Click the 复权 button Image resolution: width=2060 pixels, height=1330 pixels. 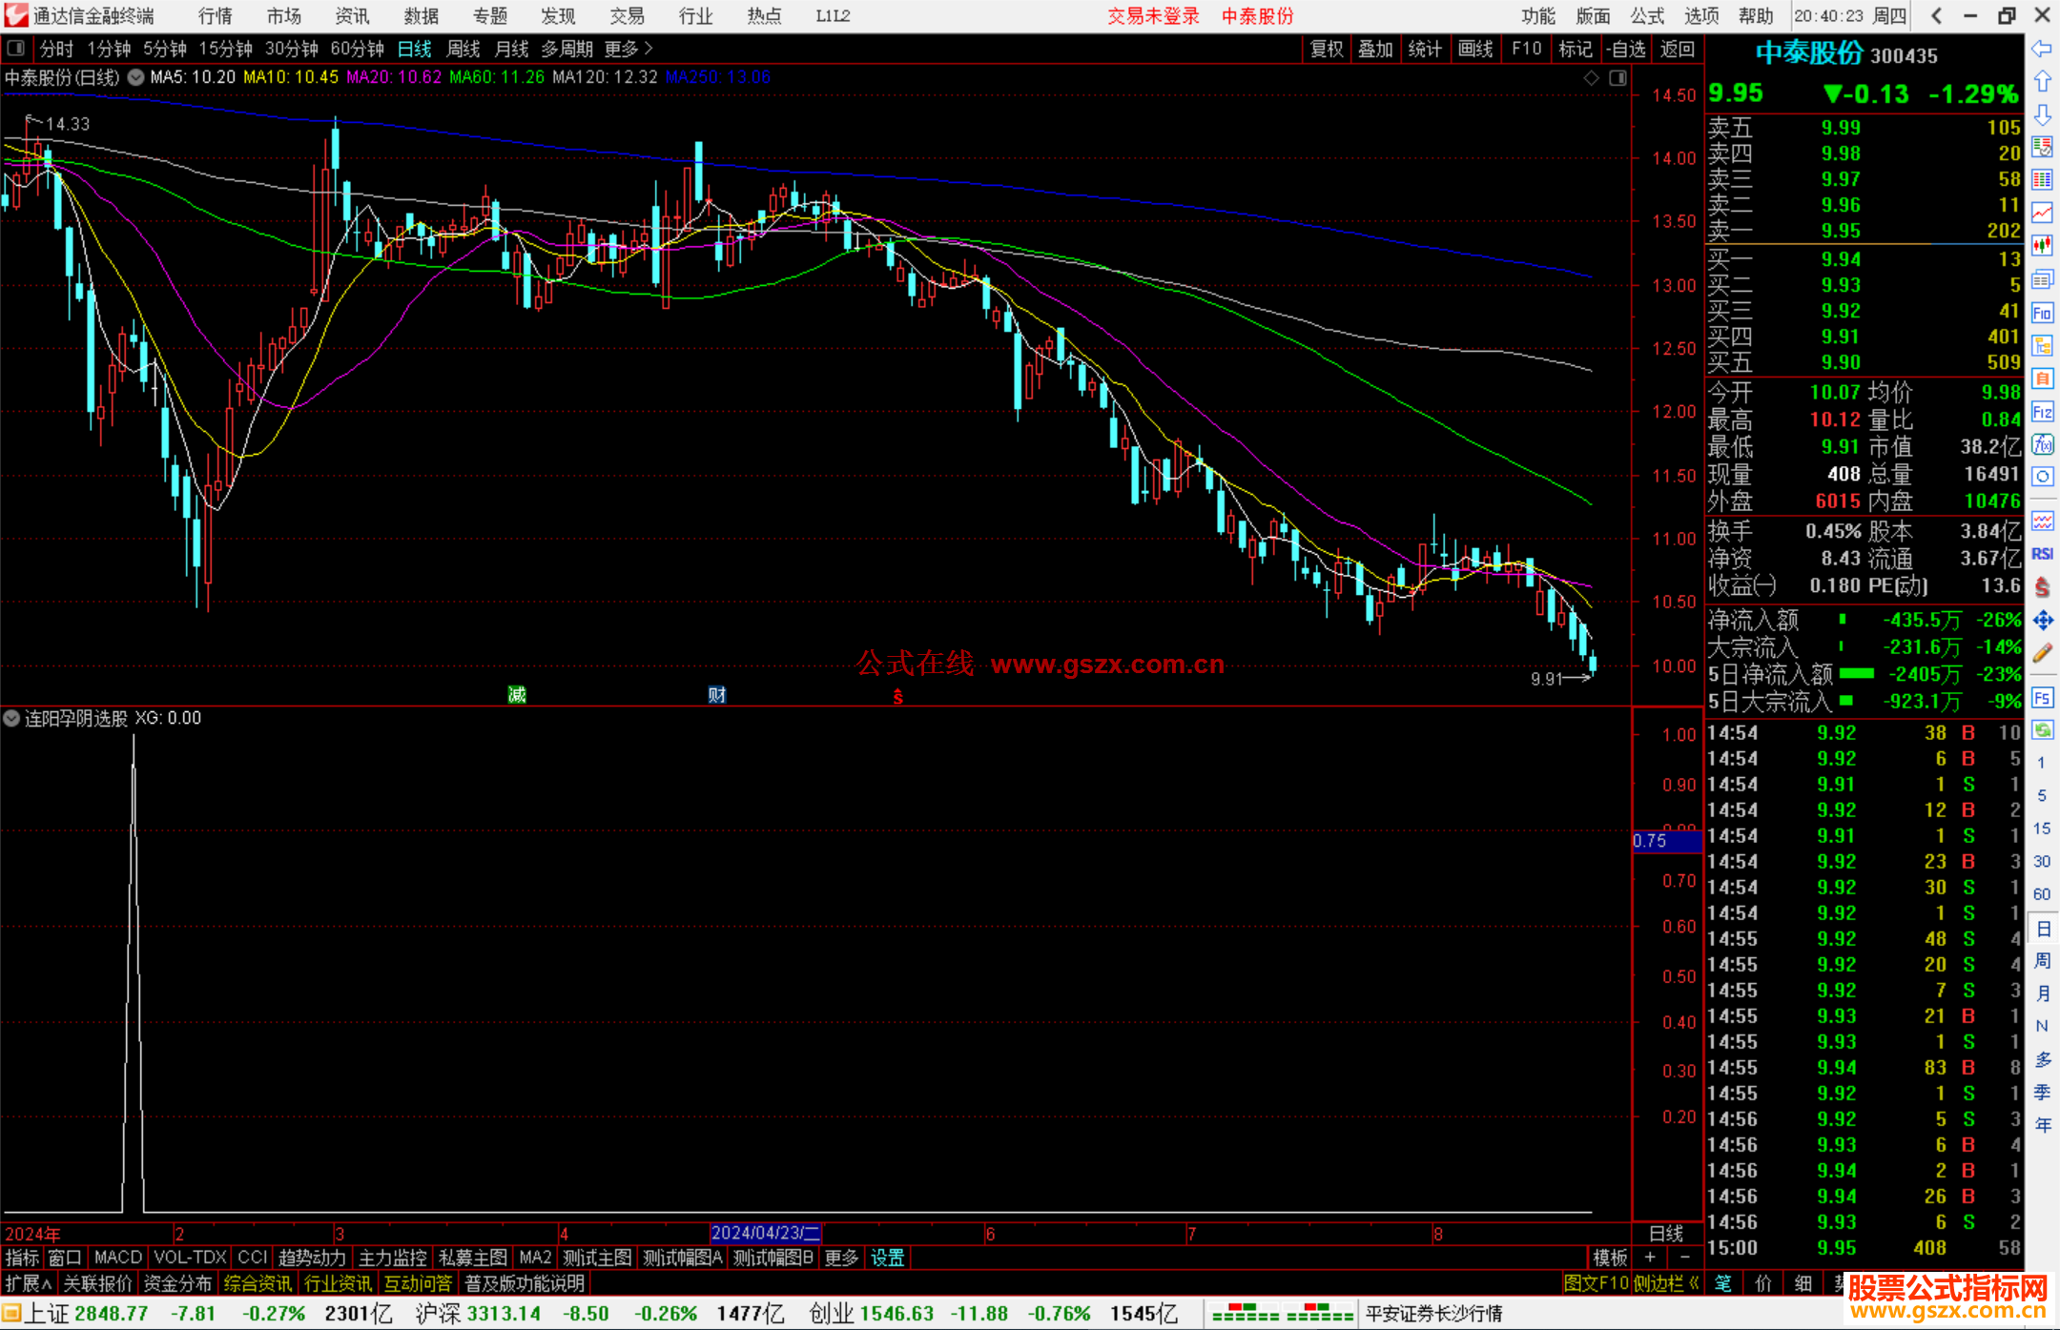point(1327,49)
